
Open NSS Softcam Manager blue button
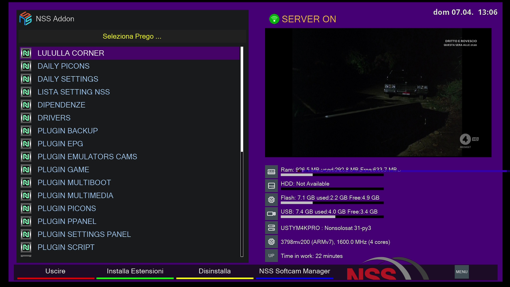pyautogui.click(x=294, y=271)
